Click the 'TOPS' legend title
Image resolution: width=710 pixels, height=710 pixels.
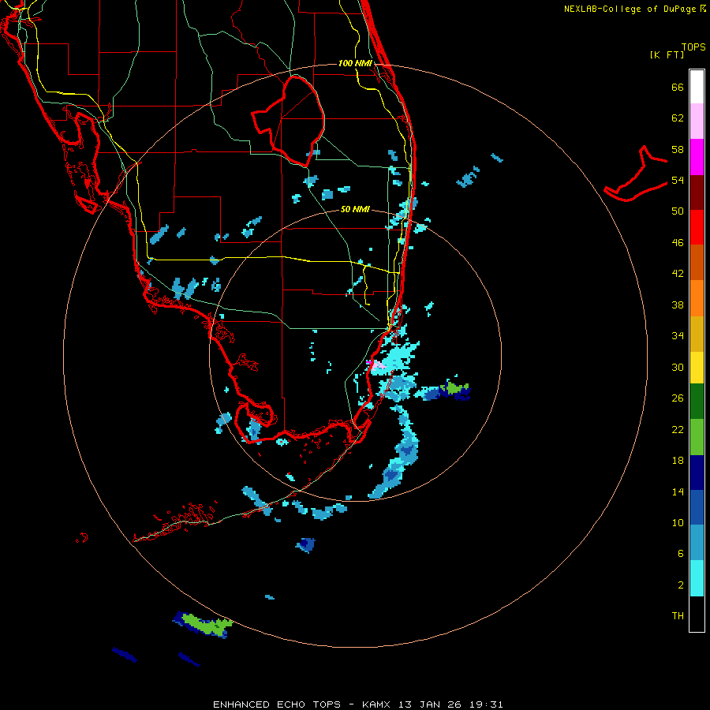pyautogui.click(x=693, y=47)
